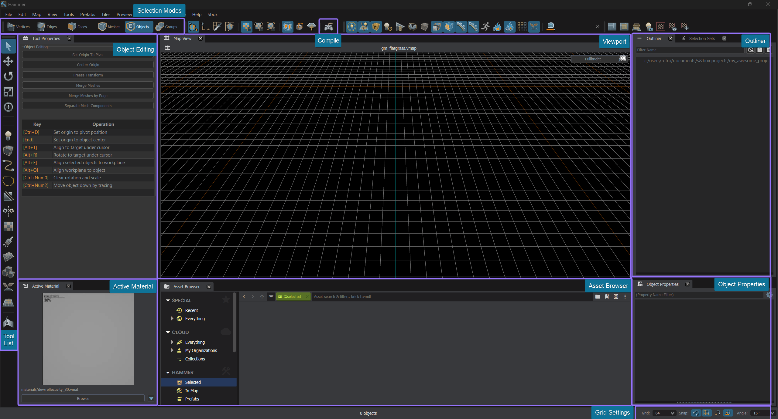
Task: Click the Center Origin button
Action: [x=88, y=65]
